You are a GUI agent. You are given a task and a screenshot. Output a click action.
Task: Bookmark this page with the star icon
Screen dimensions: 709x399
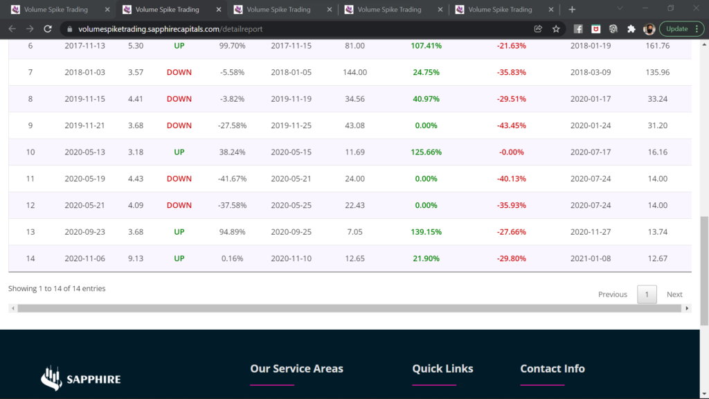point(556,29)
